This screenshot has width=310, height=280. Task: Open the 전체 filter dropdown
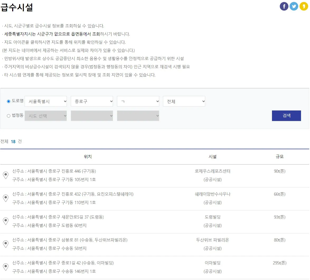184,101
